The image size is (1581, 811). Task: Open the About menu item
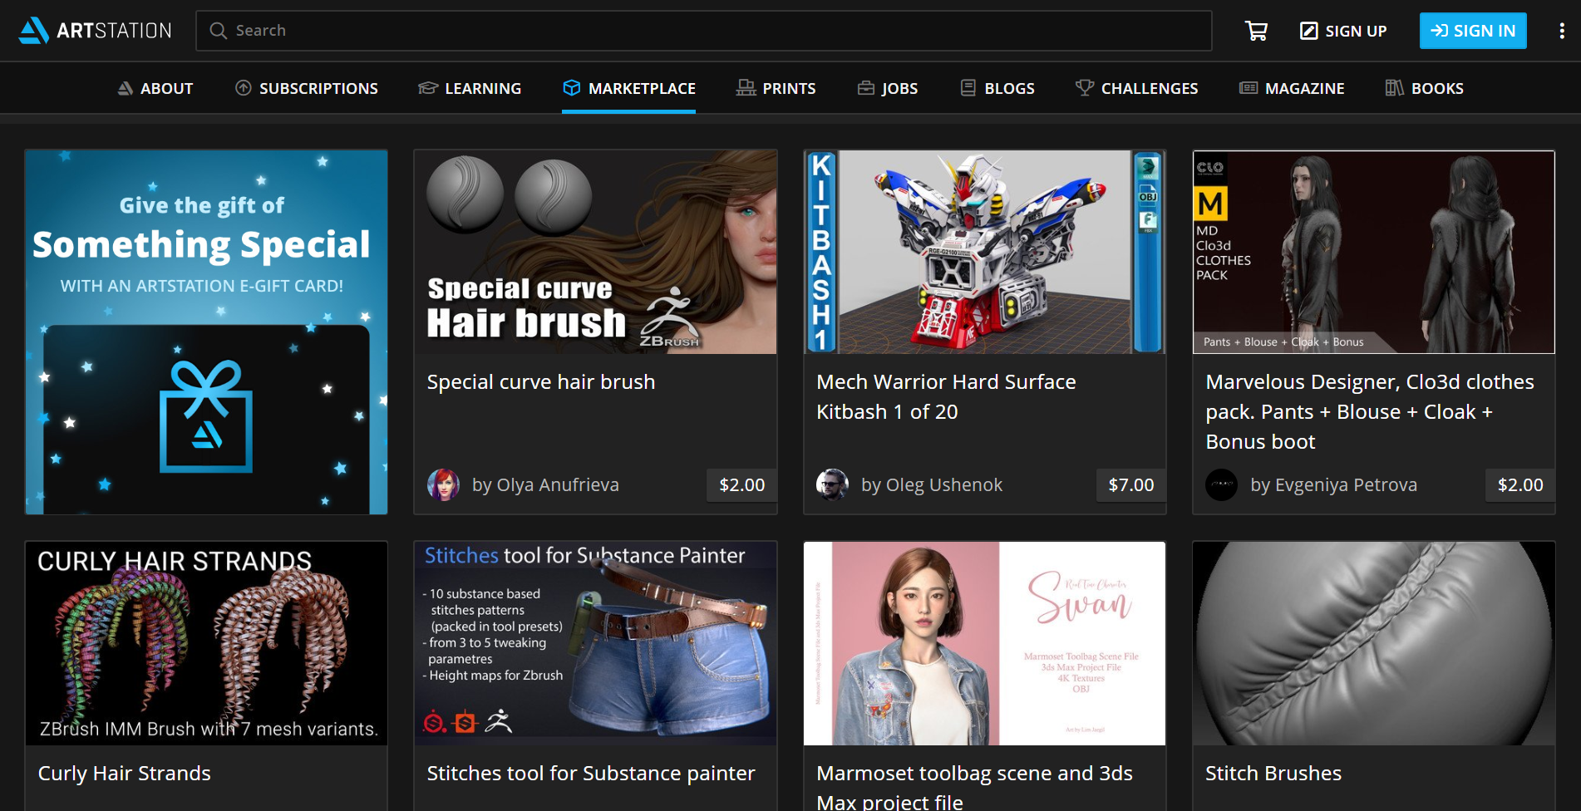155,88
